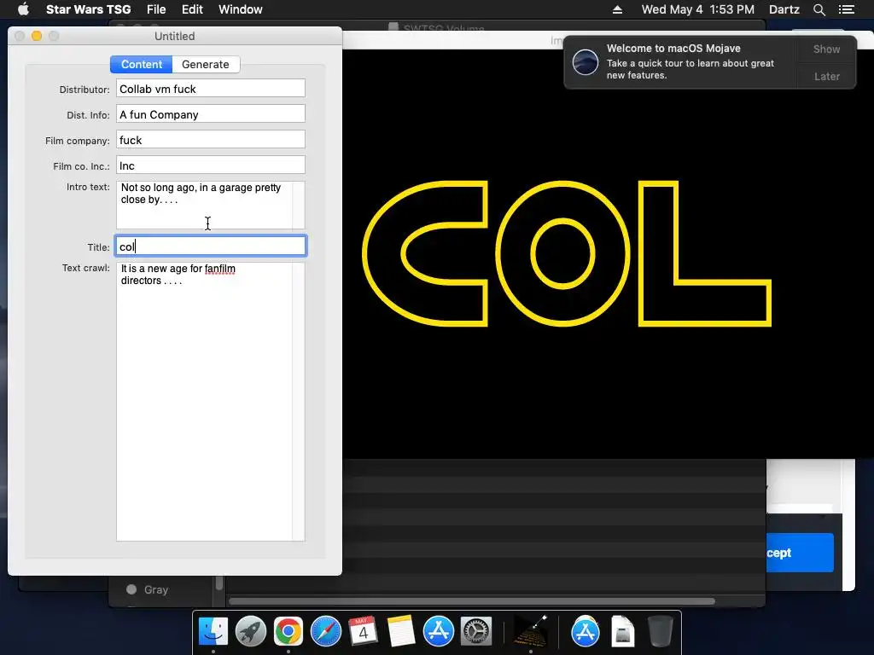Open Spotlight search magnifier
The height and width of the screenshot is (655, 874).
[819, 9]
